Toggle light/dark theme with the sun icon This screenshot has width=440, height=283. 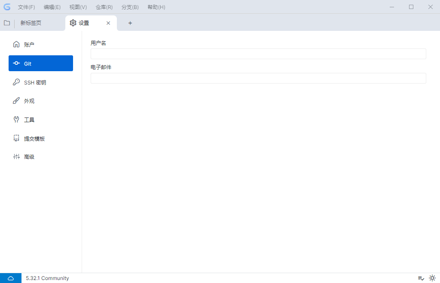(x=432, y=278)
